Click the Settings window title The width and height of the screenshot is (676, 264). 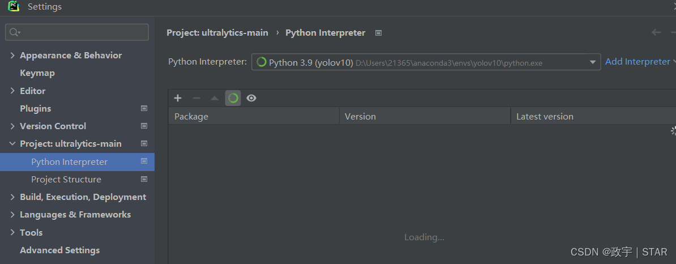pyautogui.click(x=45, y=6)
